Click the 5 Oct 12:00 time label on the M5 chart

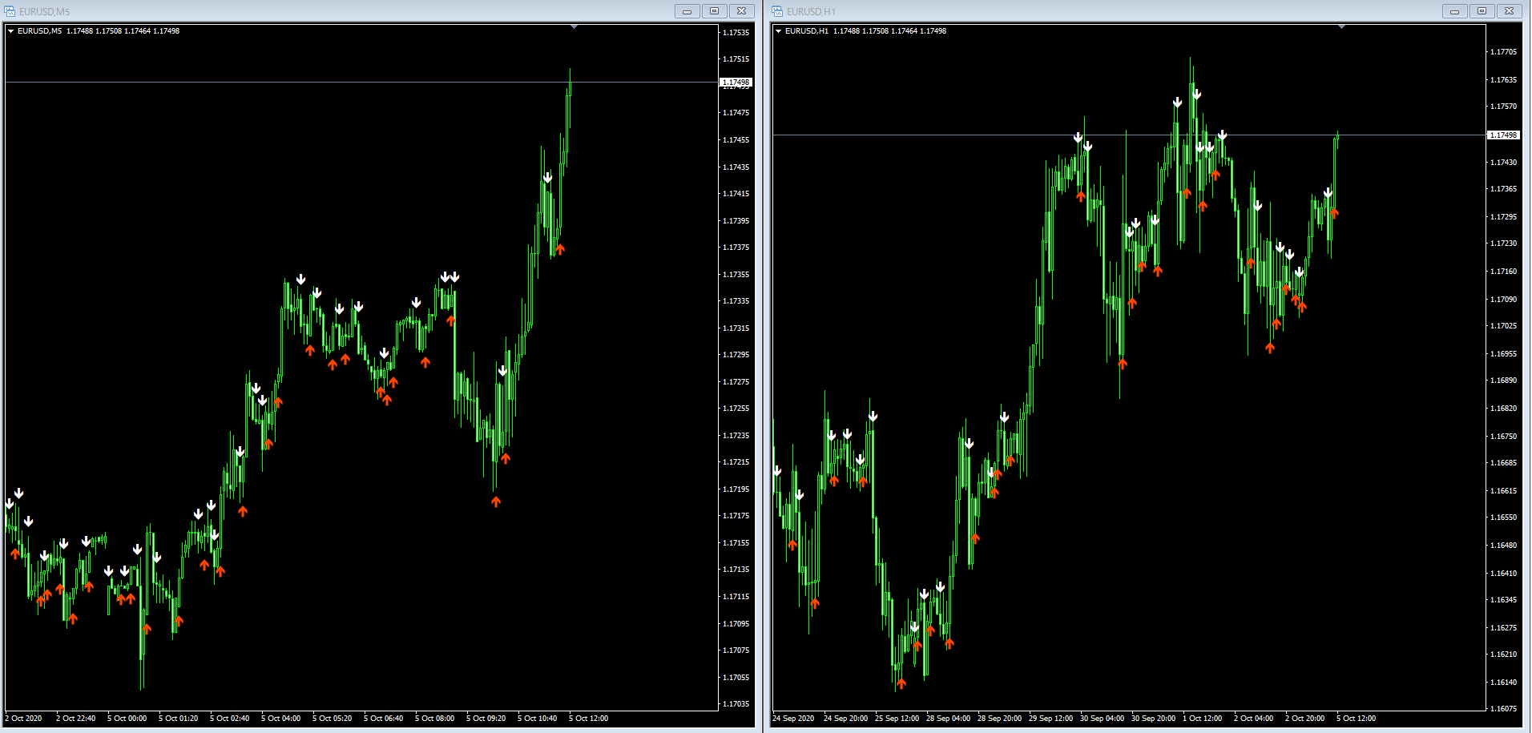click(x=588, y=719)
